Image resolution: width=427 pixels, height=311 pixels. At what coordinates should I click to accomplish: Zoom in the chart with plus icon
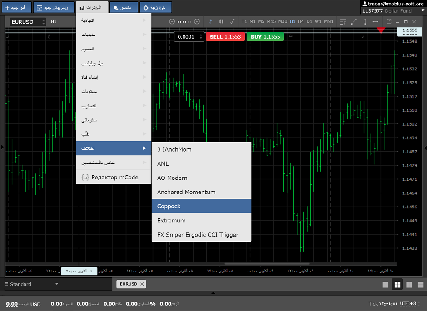197,21
